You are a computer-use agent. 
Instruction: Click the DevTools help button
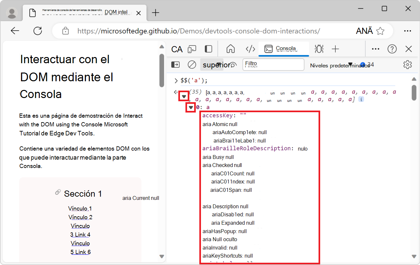click(392, 49)
